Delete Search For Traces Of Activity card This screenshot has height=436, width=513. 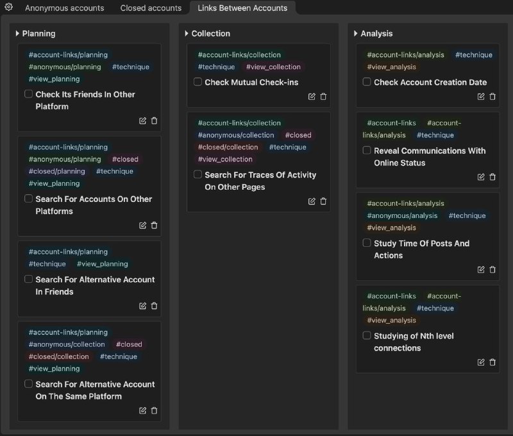(x=323, y=201)
